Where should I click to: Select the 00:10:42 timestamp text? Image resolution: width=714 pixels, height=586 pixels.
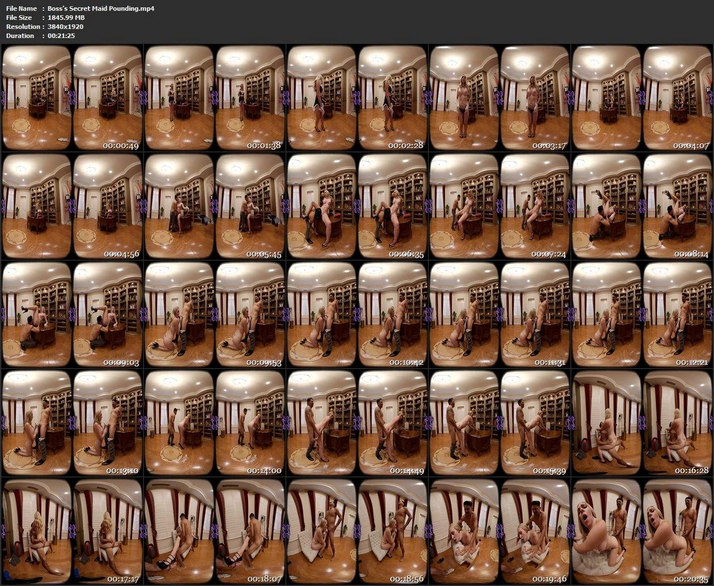tap(406, 362)
